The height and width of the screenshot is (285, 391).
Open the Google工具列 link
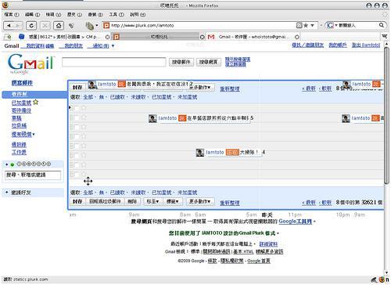(296, 222)
